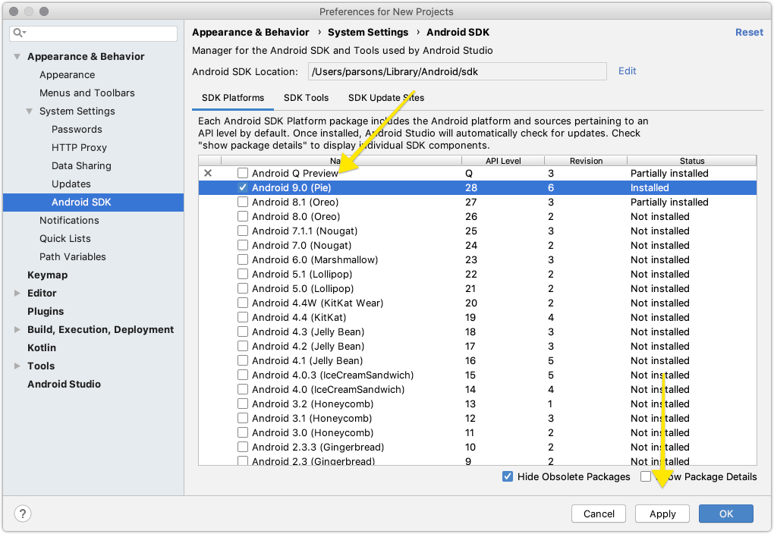Sort by the Status column header
774x534 pixels.
coord(692,161)
